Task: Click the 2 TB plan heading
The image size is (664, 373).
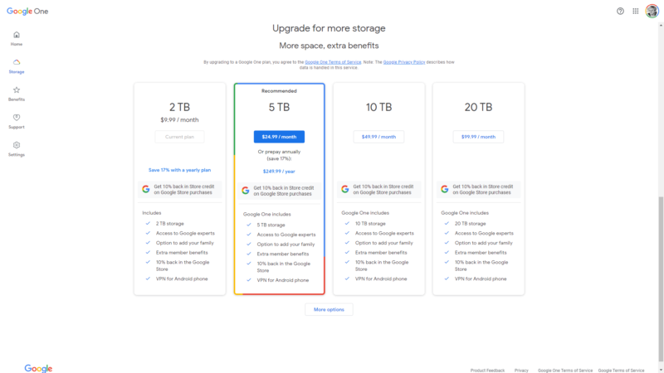Action: point(179,107)
